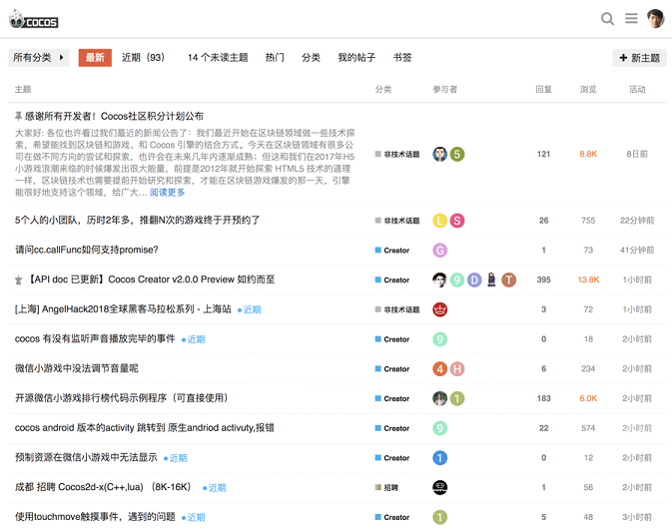Open the Cocos logo home link
672x532 pixels.
[x=33, y=19]
